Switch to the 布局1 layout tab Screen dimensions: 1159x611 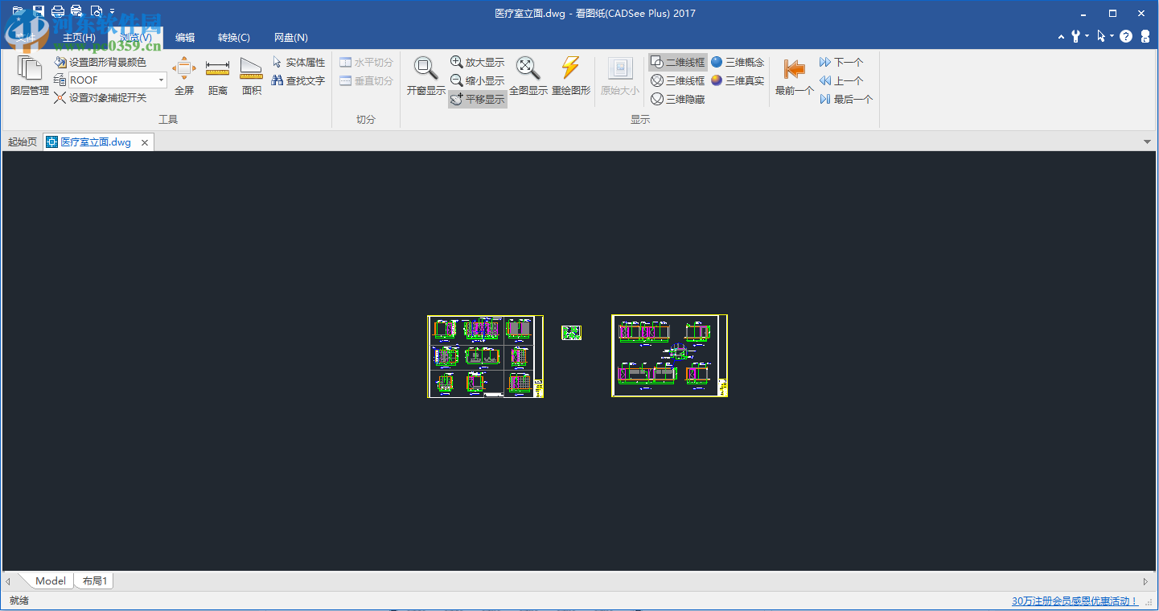93,580
